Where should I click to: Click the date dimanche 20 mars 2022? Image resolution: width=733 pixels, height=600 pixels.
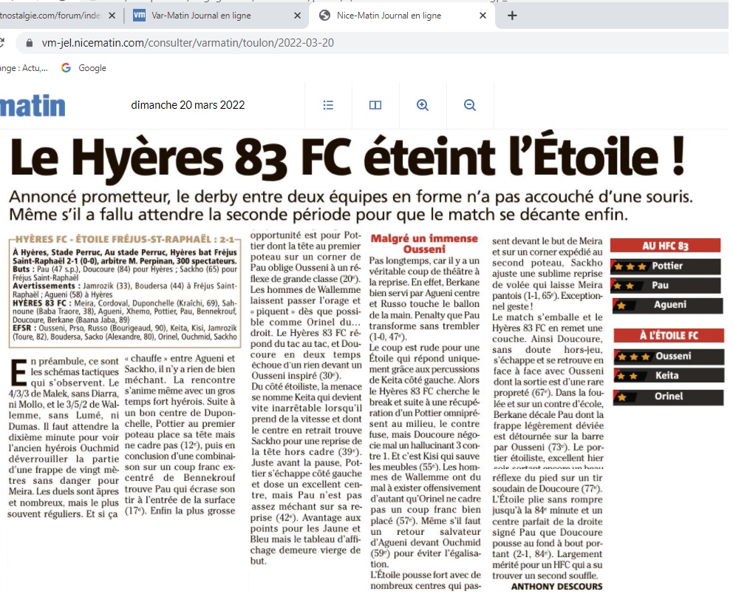click(x=188, y=105)
